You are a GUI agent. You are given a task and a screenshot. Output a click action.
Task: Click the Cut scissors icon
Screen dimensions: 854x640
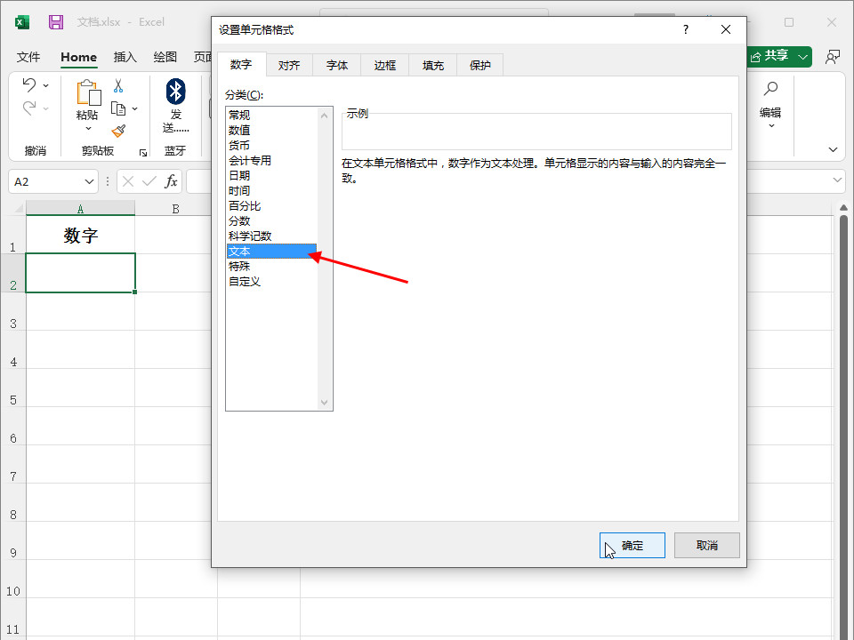point(118,85)
